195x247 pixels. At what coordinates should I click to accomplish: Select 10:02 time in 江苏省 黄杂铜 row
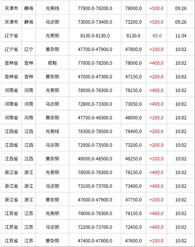[x=181, y=241]
